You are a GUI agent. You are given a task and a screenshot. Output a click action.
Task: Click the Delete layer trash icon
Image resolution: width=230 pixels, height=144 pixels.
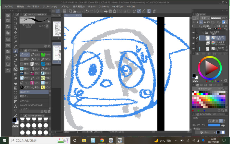[226, 26]
